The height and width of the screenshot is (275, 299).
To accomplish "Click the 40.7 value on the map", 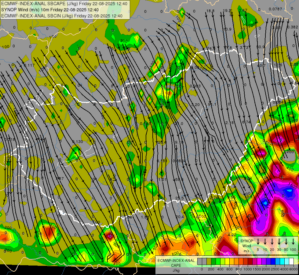I will tap(261, 66).
